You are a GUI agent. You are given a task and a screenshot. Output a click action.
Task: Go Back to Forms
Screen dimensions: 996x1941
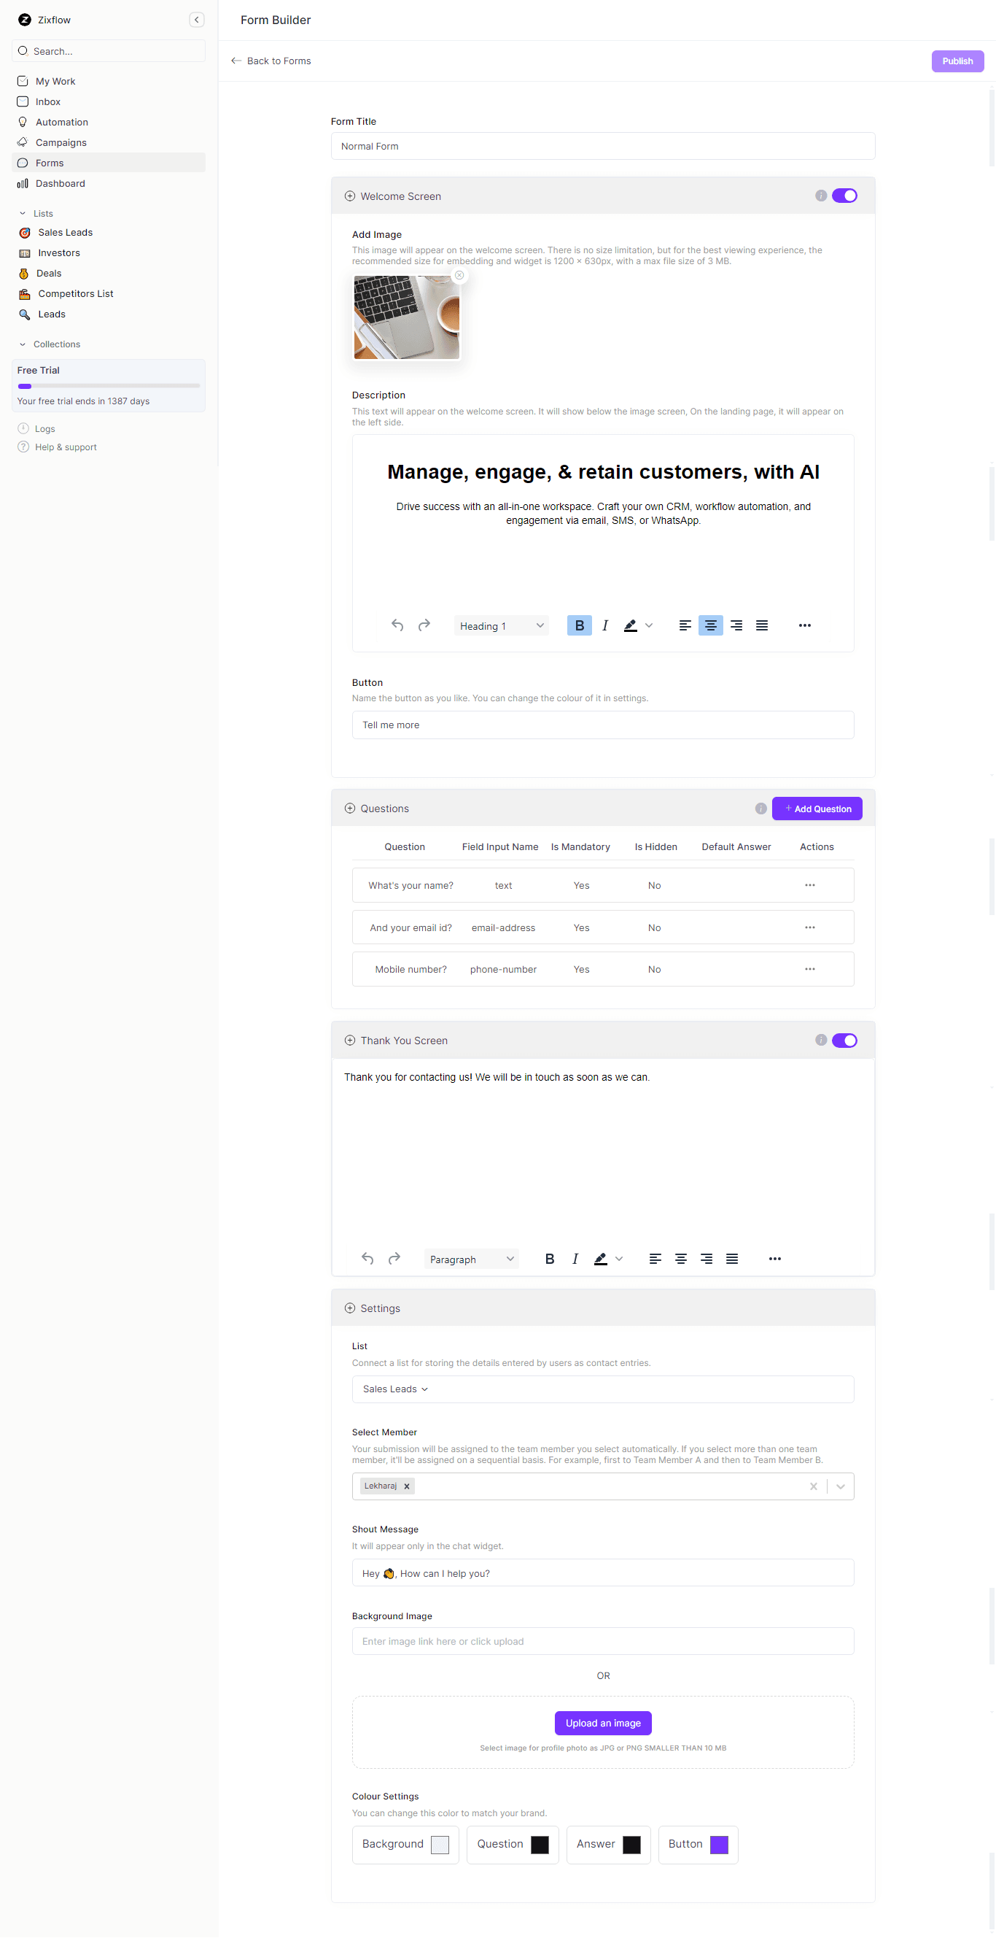click(x=271, y=61)
